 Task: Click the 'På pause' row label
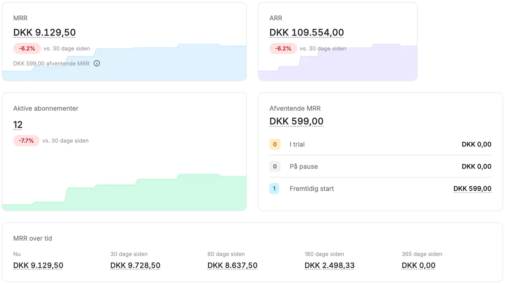coord(304,167)
